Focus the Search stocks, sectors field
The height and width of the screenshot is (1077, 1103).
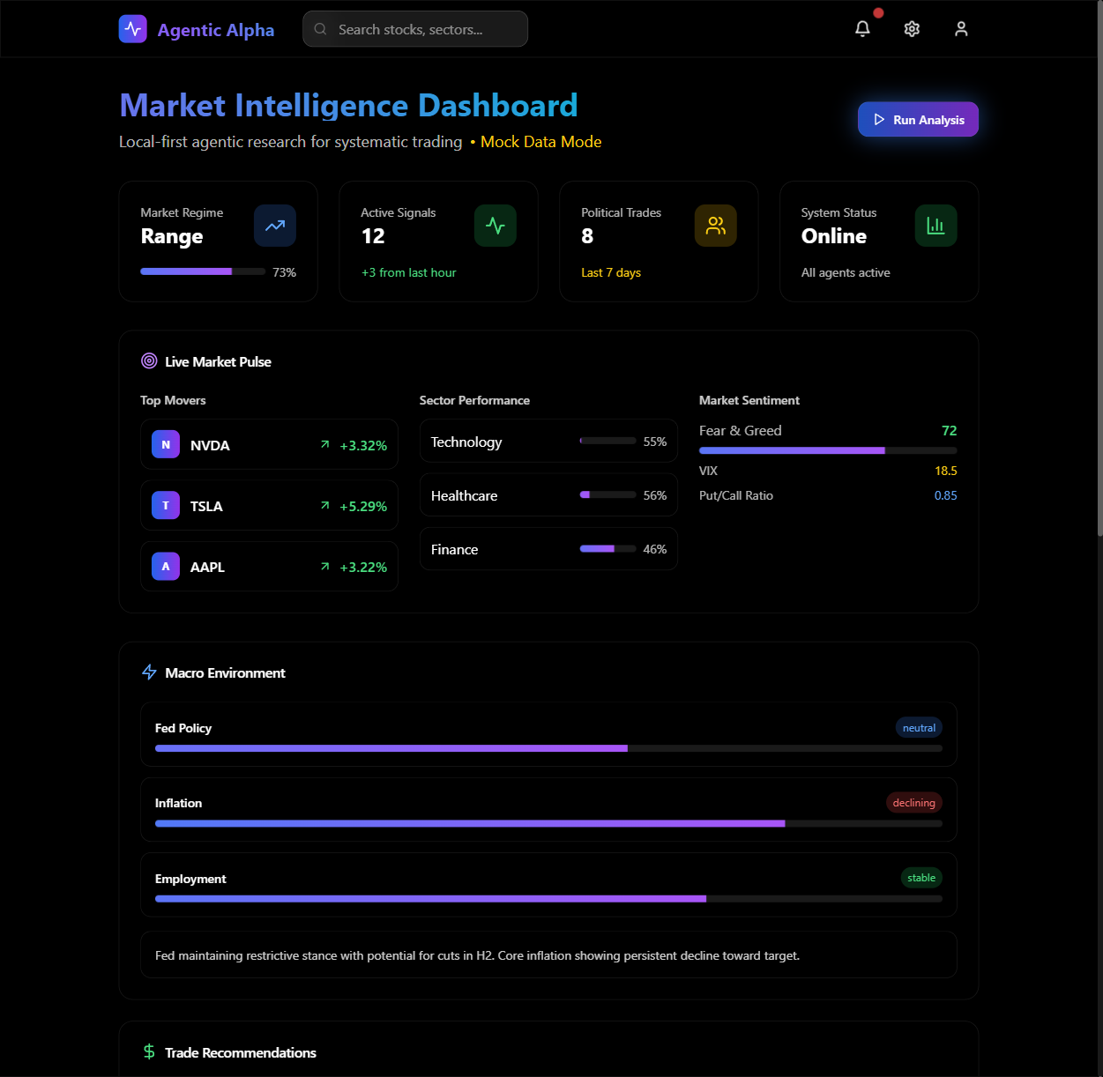[x=415, y=29]
